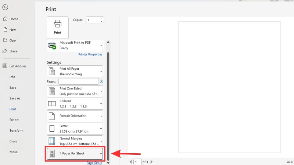Image resolution: width=294 pixels, height=165 pixels.
Task: Click the Pages info icon
Action: (101, 81)
